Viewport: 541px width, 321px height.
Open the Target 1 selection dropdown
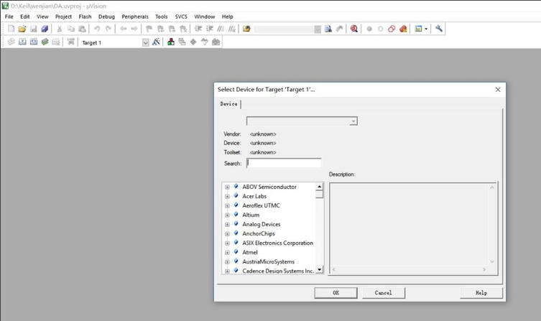pyautogui.click(x=146, y=42)
